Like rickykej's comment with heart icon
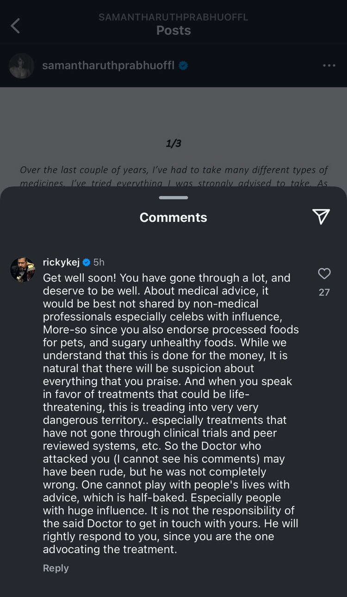Image resolution: width=347 pixels, height=597 pixels. pyautogui.click(x=324, y=274)
